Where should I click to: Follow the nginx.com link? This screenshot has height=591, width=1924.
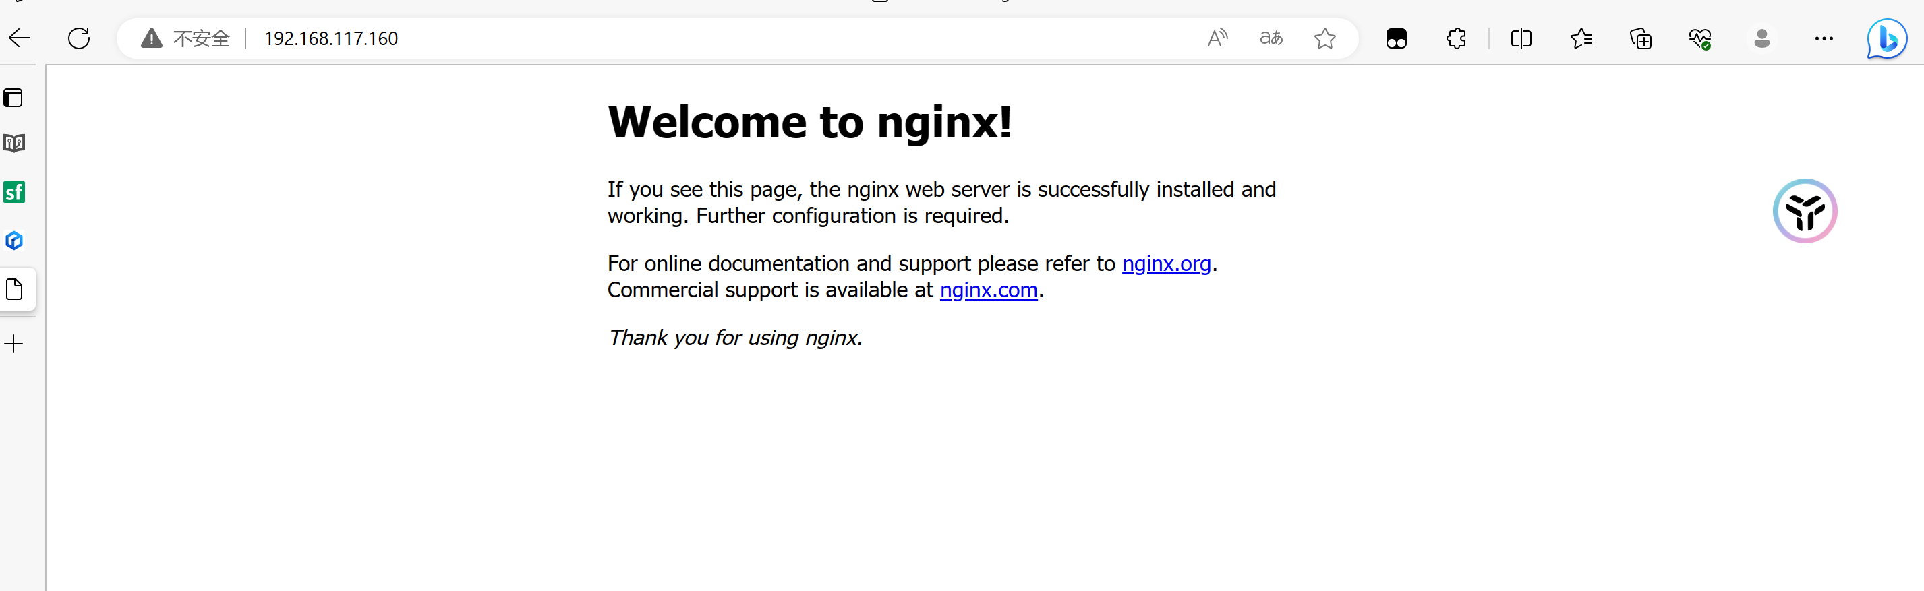(x=988, y=290)
